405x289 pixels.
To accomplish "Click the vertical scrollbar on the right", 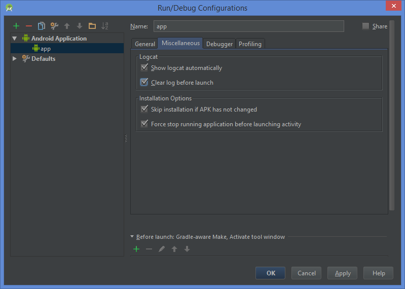I will tap(392, 115).
